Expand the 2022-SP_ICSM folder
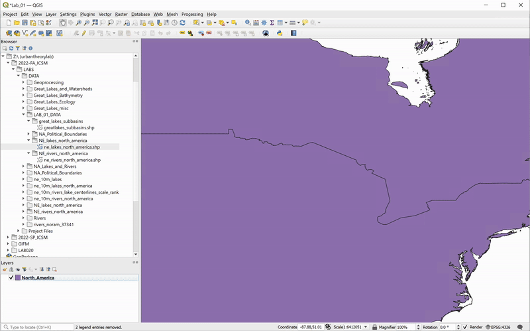 (x=8, y=237)
